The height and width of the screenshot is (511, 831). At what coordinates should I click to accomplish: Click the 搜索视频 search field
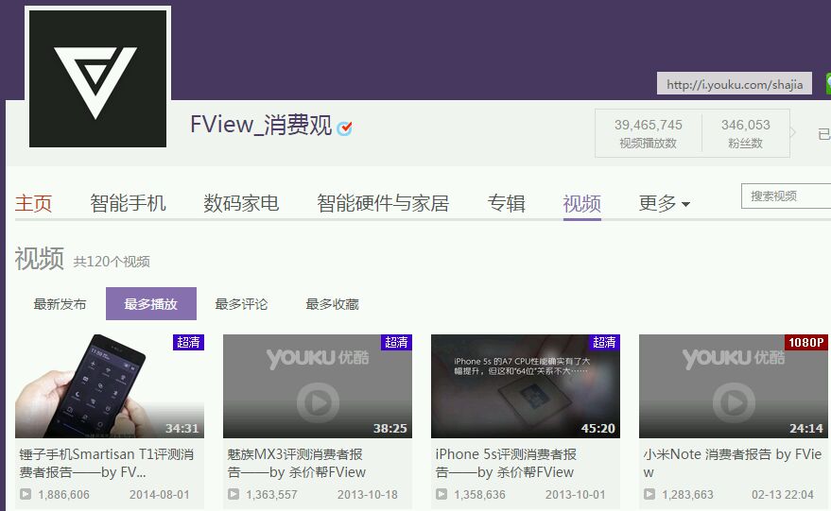(786, 196)
